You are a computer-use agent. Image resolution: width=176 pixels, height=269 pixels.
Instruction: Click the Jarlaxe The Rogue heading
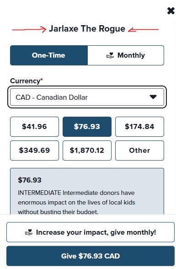[87, 29]
